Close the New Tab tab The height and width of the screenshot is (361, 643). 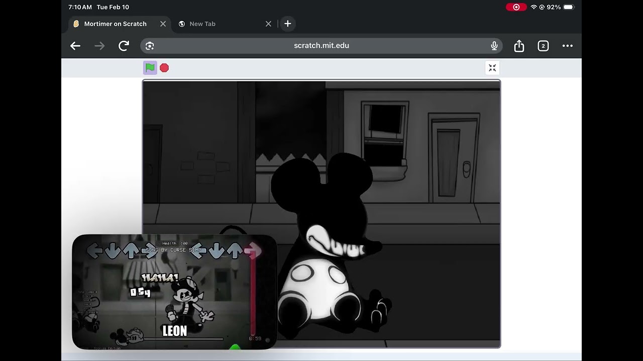(268, 24)
